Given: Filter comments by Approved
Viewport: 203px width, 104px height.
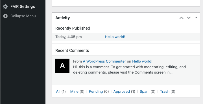Looking at the screenshot, I should click(x=122, y=92).
